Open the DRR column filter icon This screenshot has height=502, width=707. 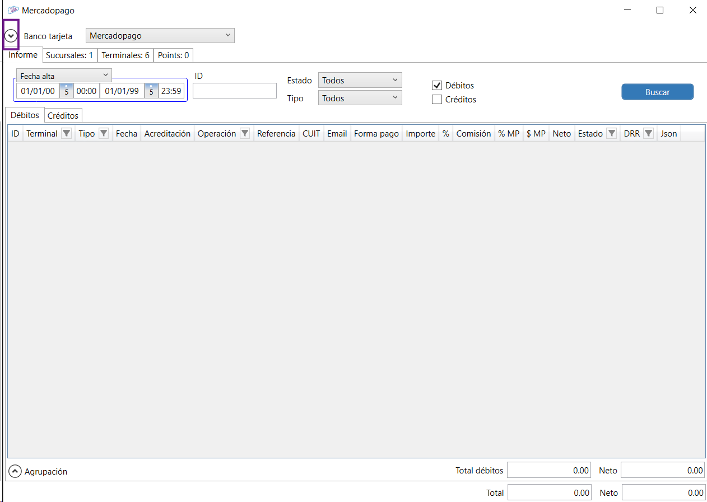648,134
